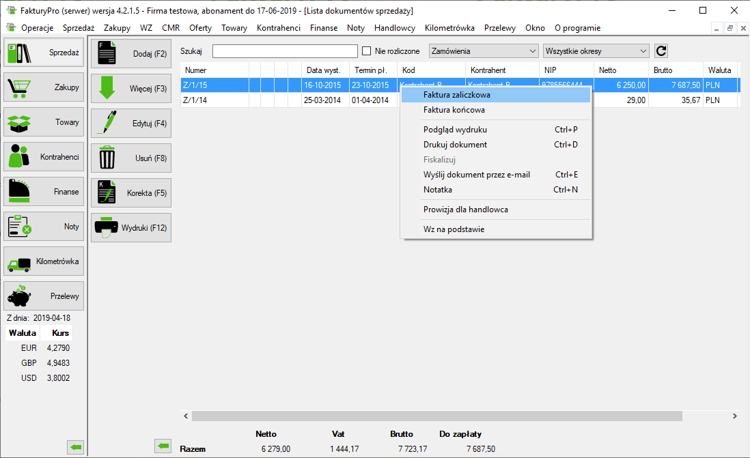Select Faktura zaliczkowa from context menu

pos(456,95)
